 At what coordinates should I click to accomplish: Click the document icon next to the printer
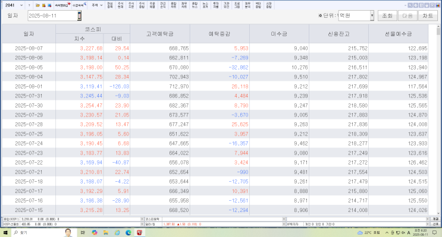421,5
